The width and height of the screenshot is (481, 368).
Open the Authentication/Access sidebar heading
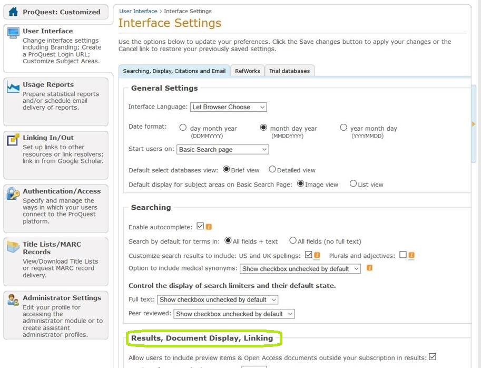coord(62,191)
